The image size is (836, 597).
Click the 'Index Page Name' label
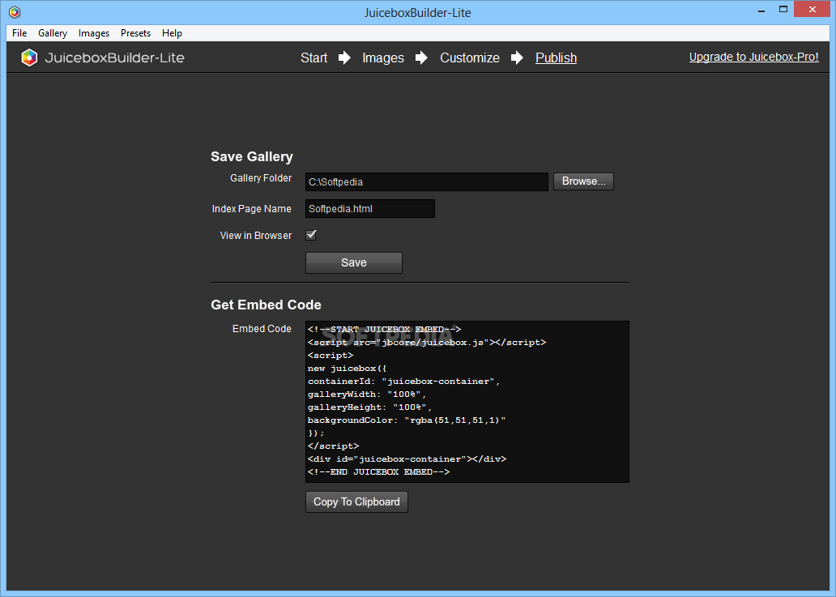(252, 209)
